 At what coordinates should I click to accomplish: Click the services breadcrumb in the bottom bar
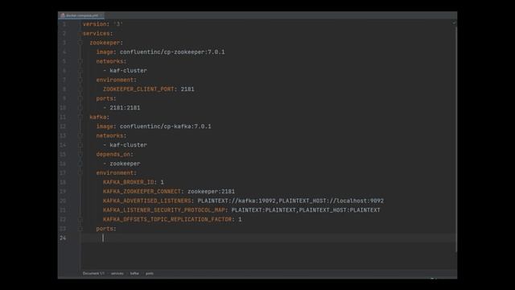[x=117, y=273]
